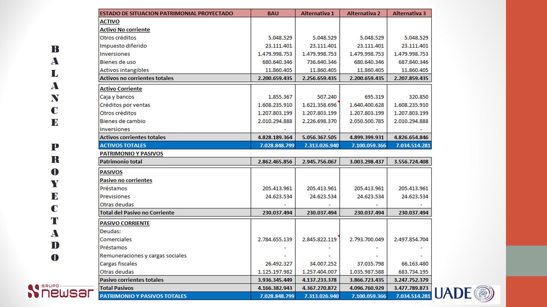This screenshot has width=547, height=307.
Task: Select the Pasivo corrientes totales label
Action: click(131, 280)
